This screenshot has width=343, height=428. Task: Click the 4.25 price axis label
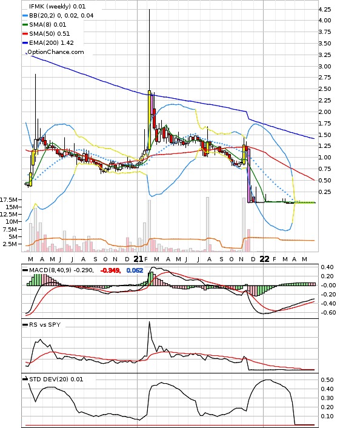pyautogui.click(x=324, y=10)
